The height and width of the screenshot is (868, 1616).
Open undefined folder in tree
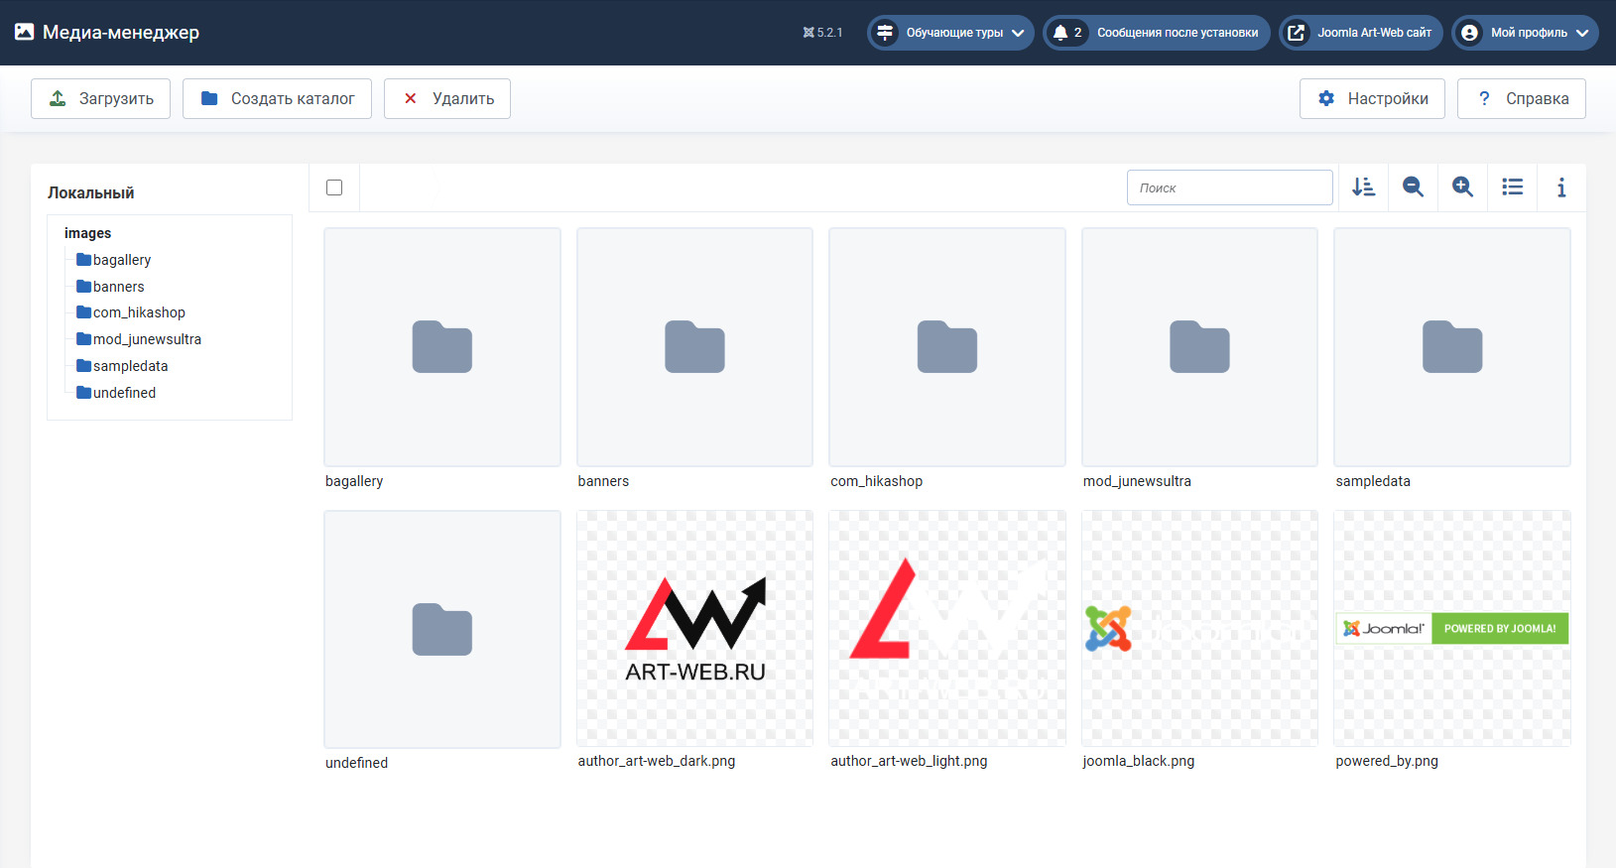tap(116, 393)
